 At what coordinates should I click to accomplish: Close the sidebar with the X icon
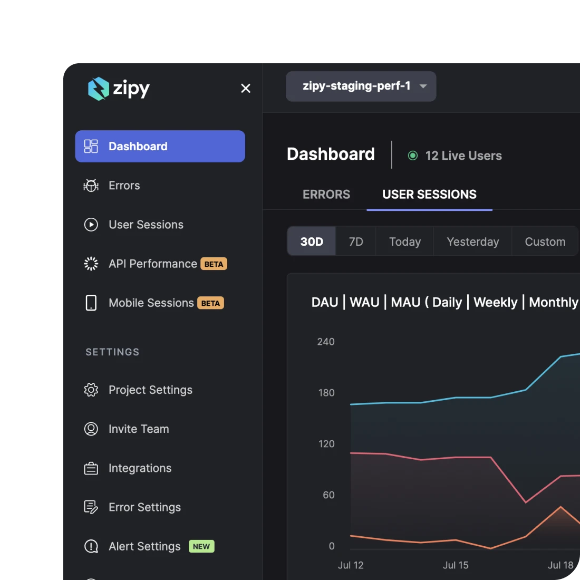tap(246, 89)
